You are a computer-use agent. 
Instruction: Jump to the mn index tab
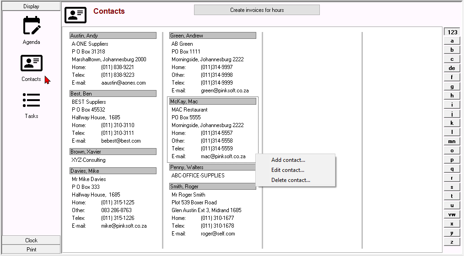[452, 142]
